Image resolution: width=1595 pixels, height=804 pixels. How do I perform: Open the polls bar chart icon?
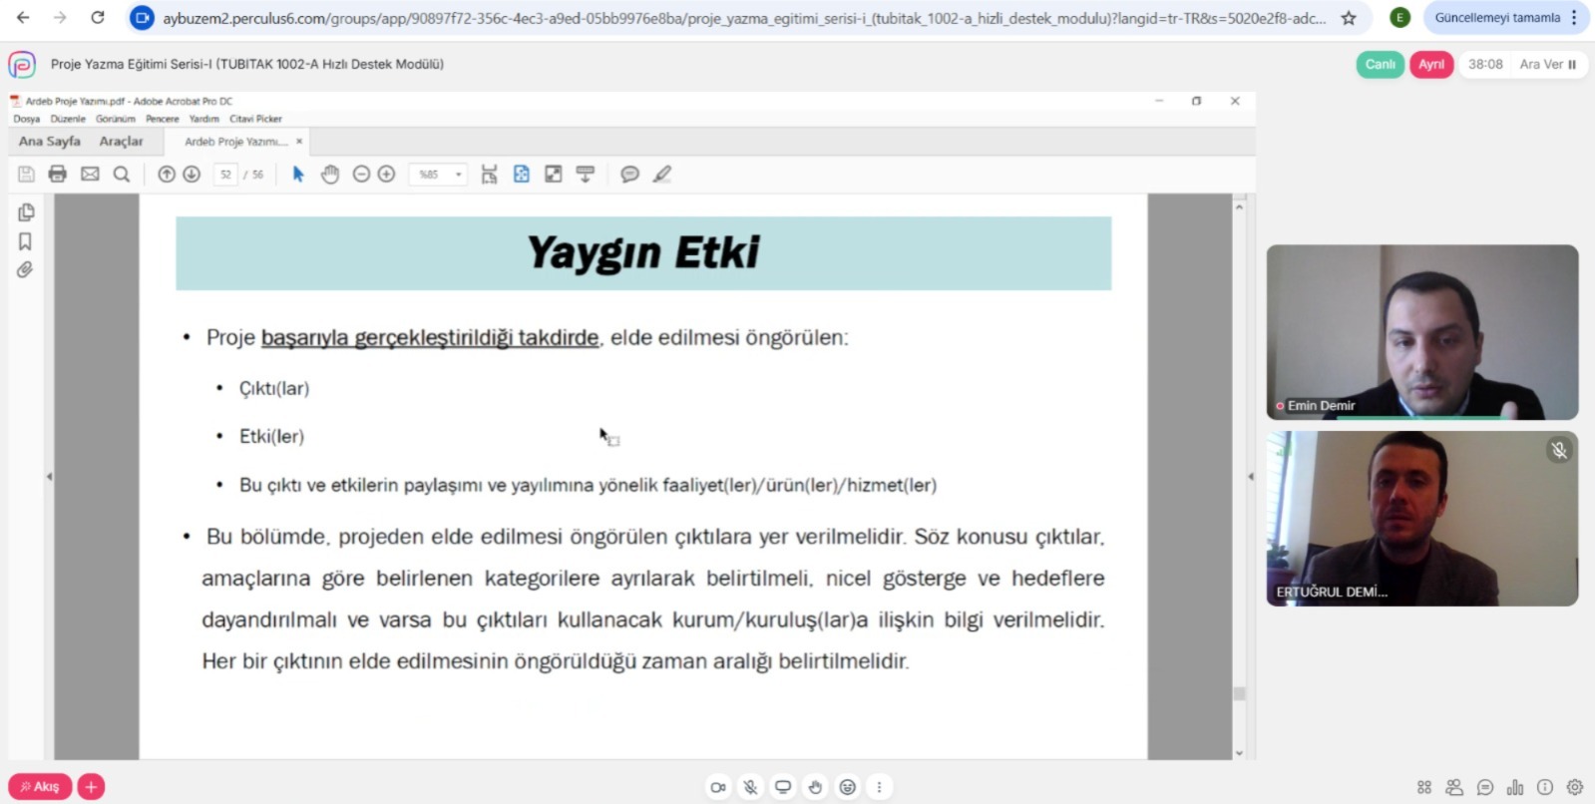coord(1515,787)
